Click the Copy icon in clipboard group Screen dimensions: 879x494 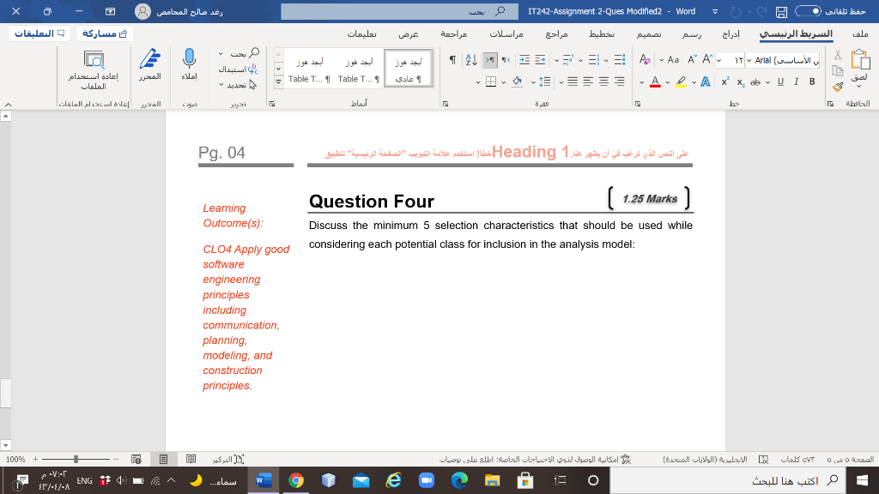tap(838, 70)
